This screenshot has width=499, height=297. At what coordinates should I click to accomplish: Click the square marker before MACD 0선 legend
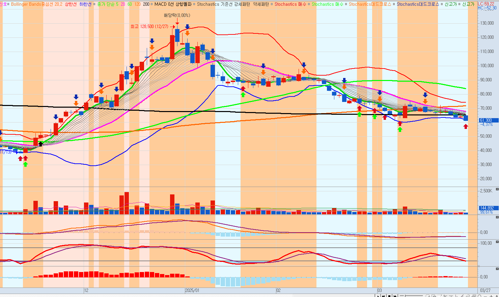pyautogui.click(x=152, y=4)
